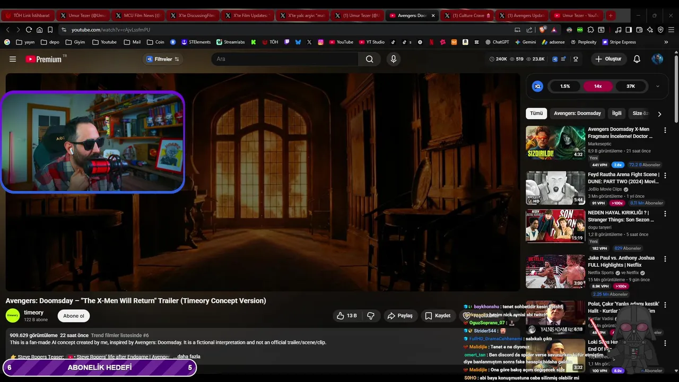
Task: Go back to previous page
Action: pos(7,30)
